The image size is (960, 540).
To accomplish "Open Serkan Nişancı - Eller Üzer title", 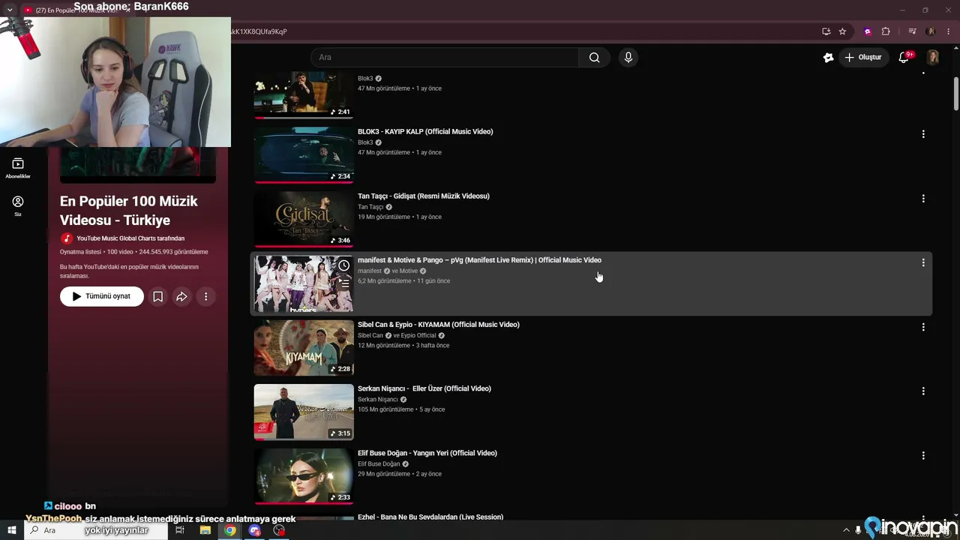I will [x=424, y=388].
